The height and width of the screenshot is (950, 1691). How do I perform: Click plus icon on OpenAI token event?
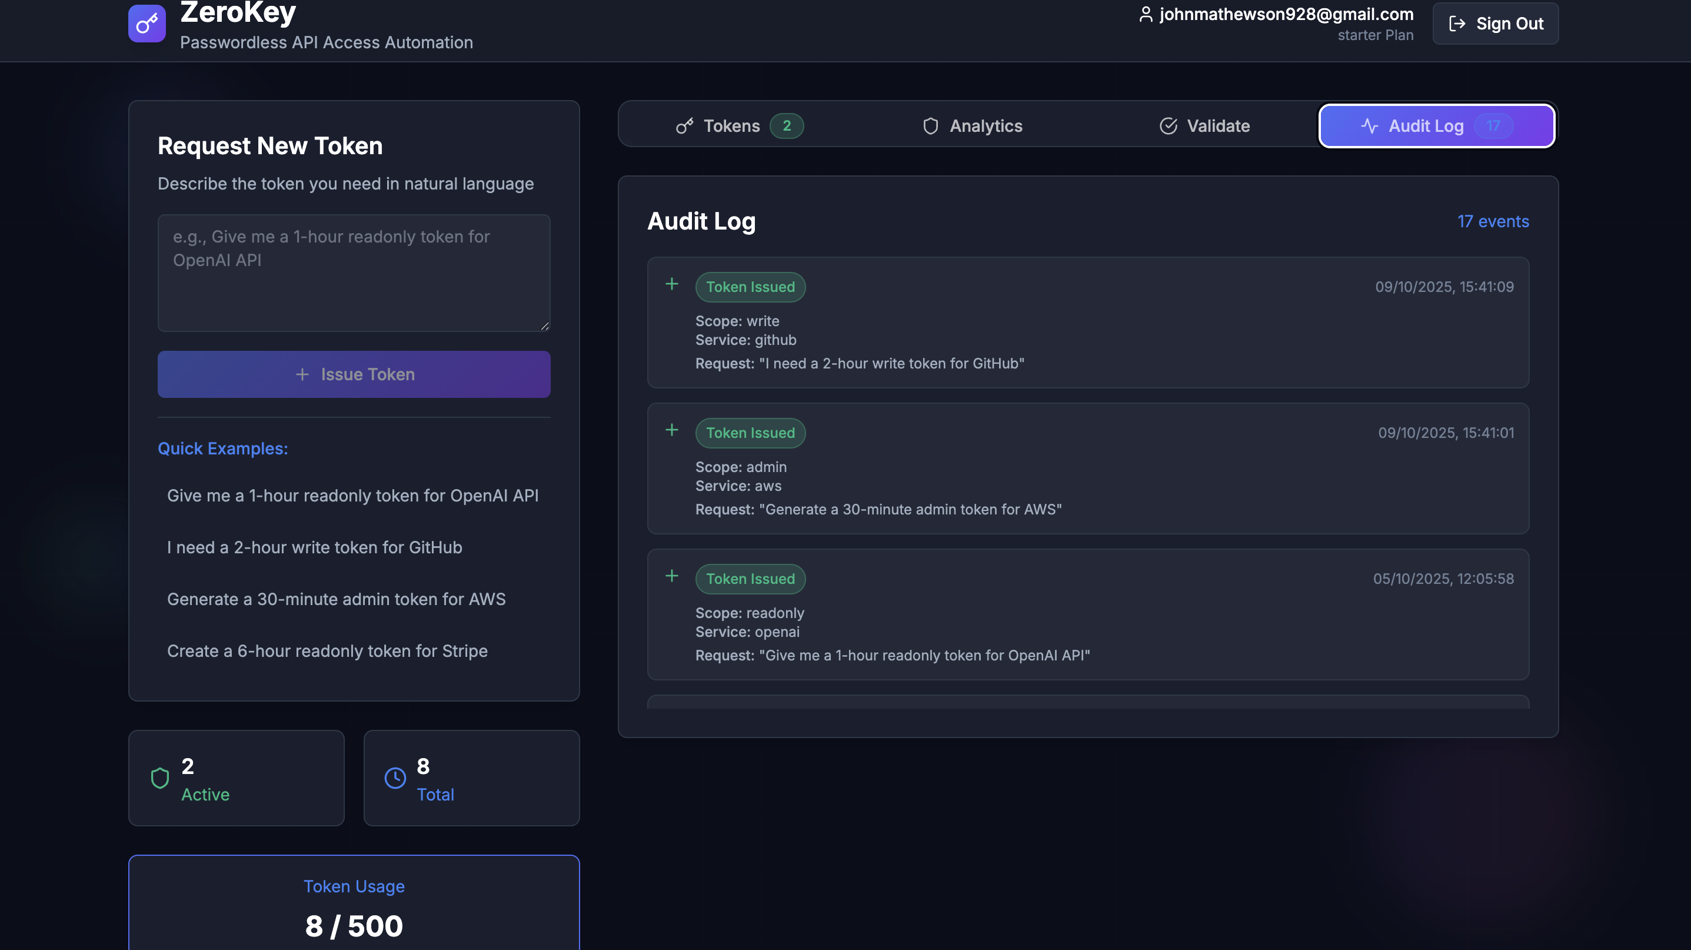coord(671,576)
